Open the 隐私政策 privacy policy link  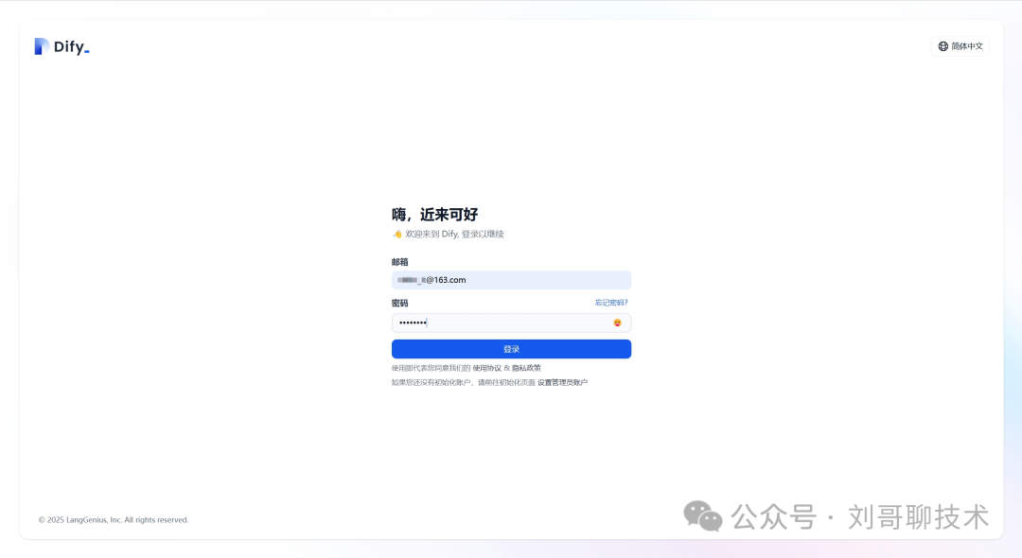(x=526, y=368)
